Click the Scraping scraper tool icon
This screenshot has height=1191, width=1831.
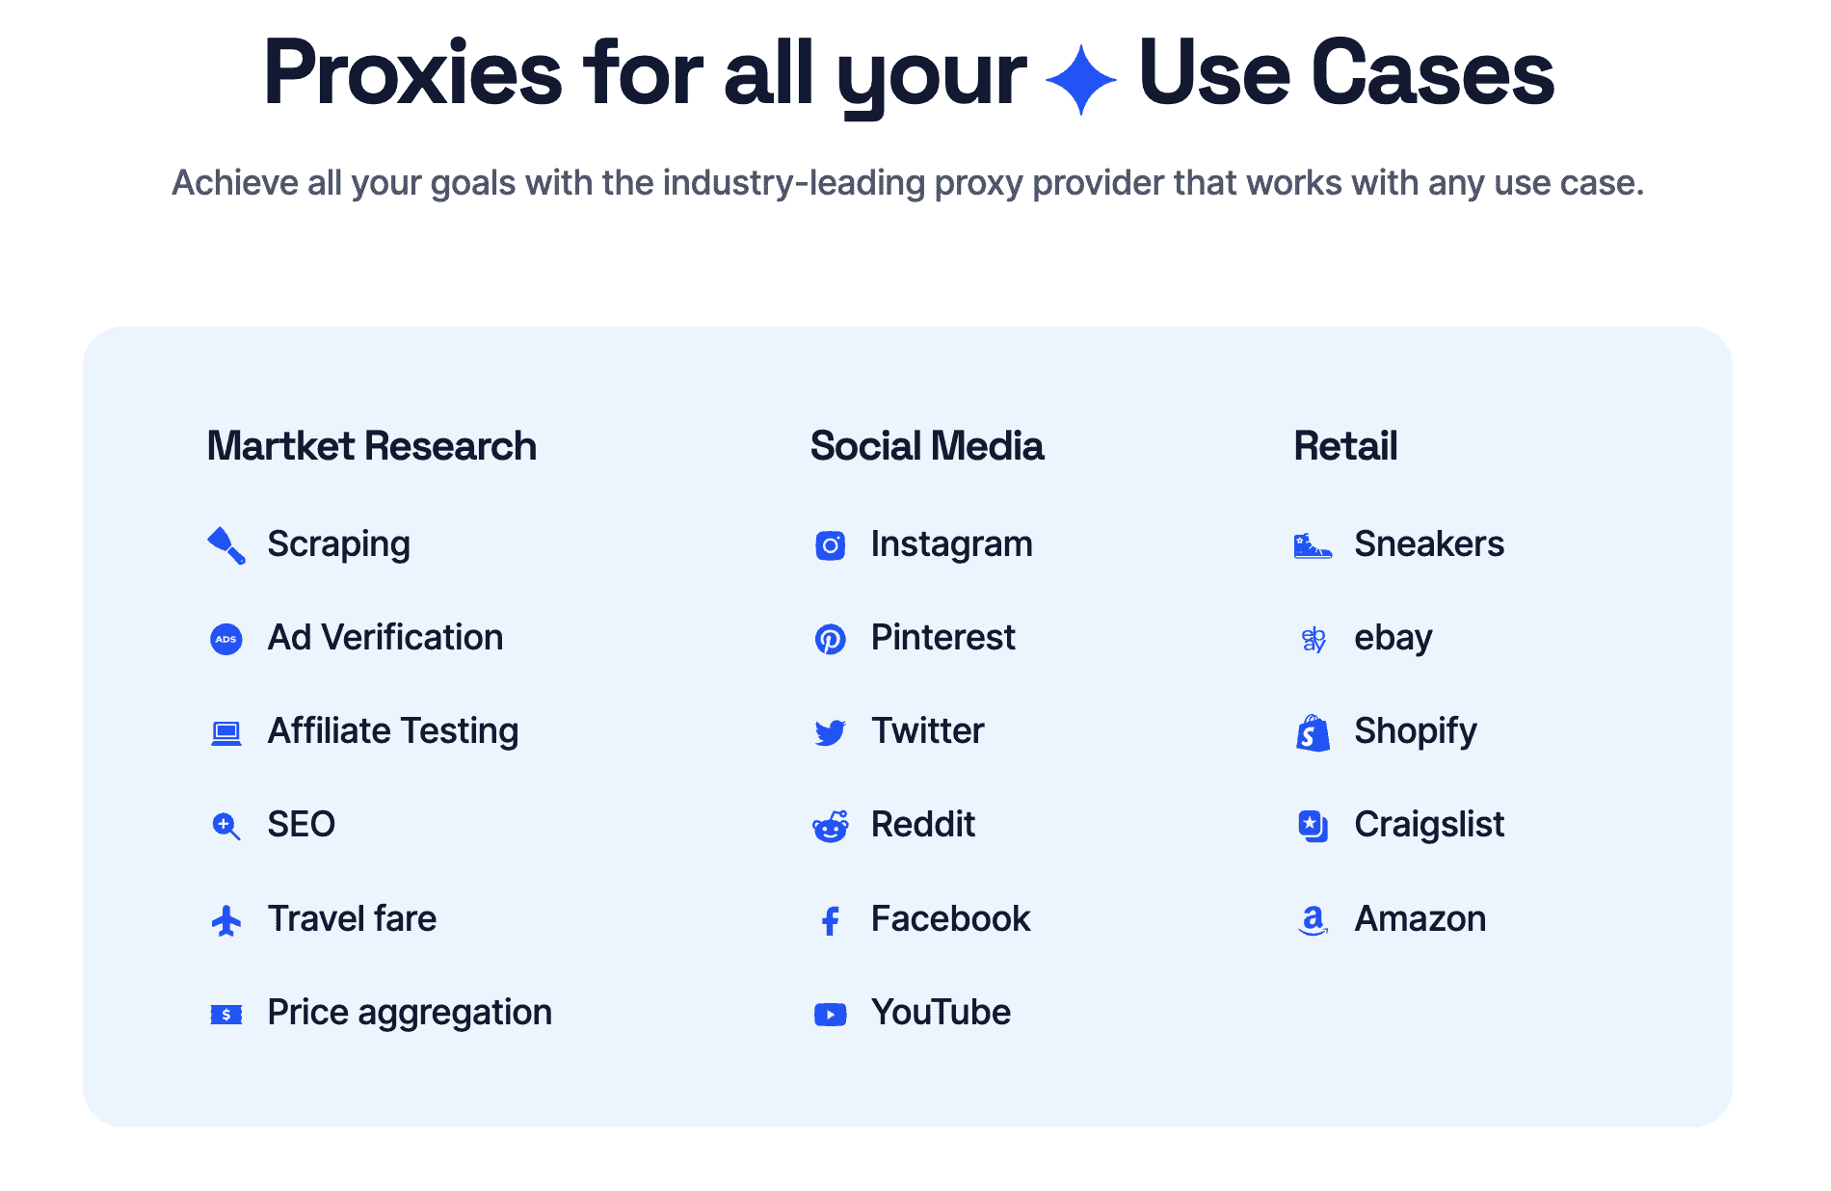(x=226, y=545)
